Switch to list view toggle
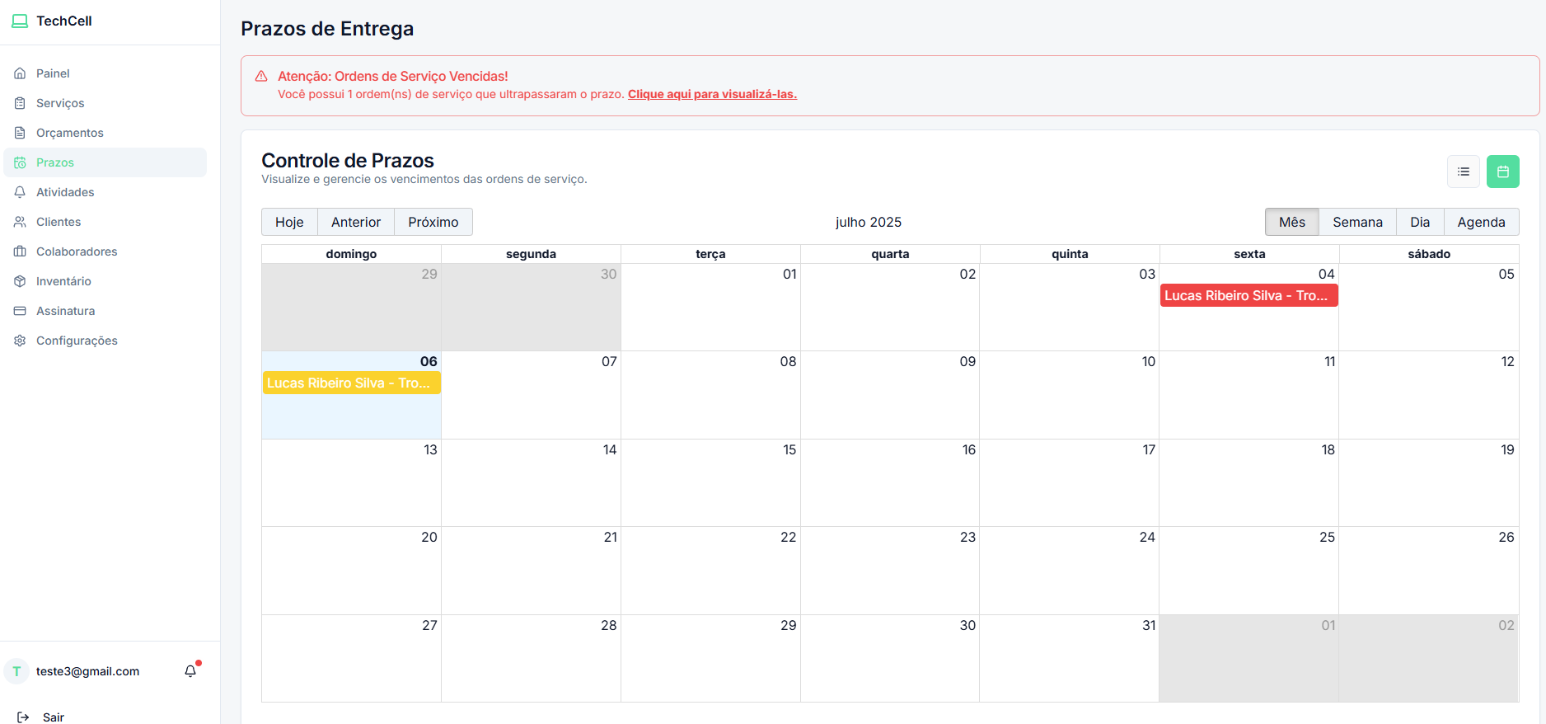The height and width of the screenshot is (724, 1546). [1464, 172]
